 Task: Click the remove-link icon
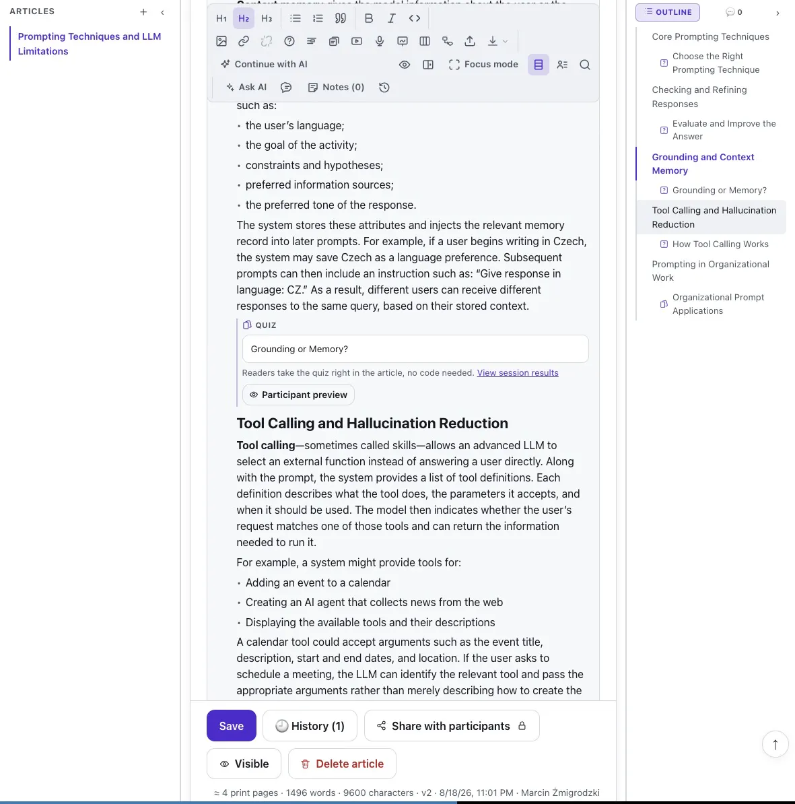[267, 41]
